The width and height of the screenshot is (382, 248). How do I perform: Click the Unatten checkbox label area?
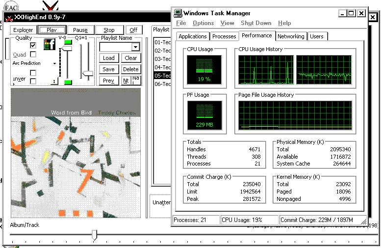(161, 202)
